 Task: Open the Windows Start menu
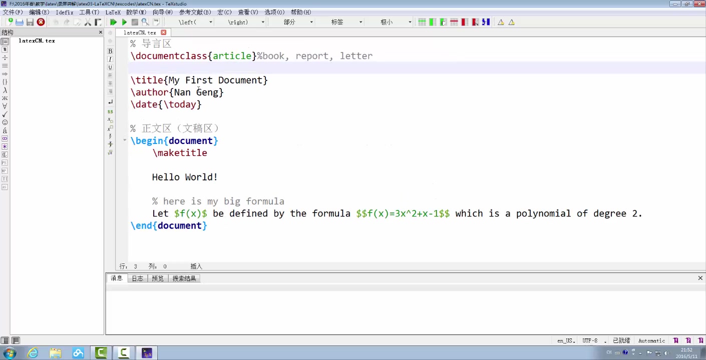point(9,353)
